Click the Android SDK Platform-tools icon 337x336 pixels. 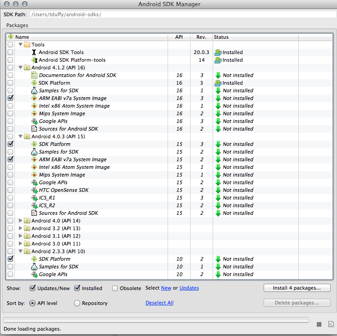coord(34,60)
